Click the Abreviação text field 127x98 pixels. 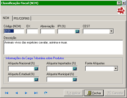click(x=48, y=31)
